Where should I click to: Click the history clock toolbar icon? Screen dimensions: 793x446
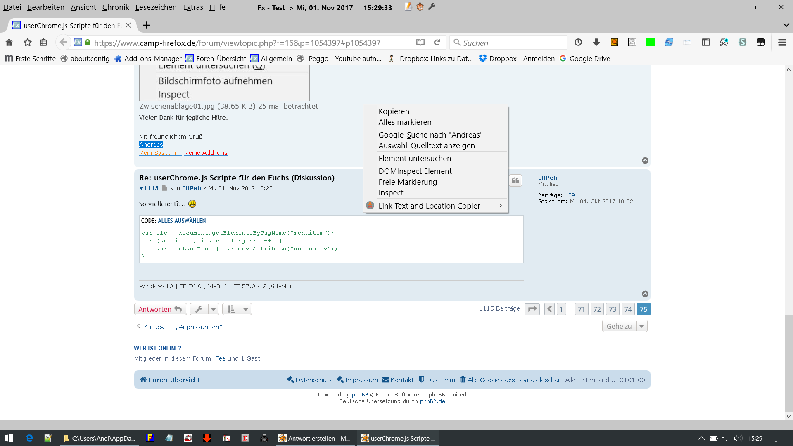coord(578,43)
